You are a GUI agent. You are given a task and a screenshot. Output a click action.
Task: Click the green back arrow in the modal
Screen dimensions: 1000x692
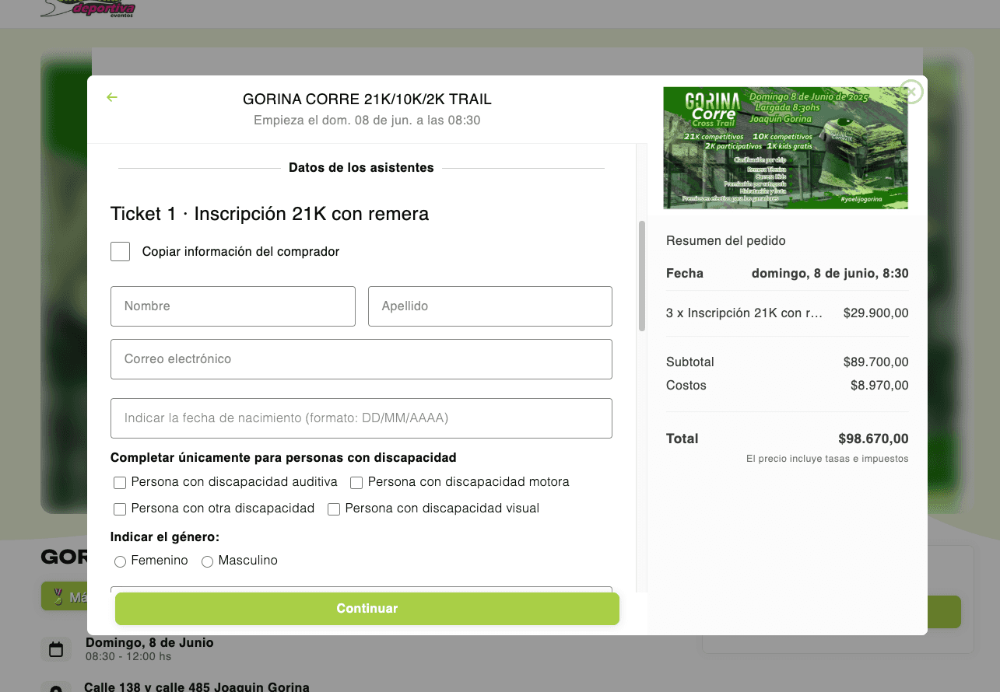111,97
